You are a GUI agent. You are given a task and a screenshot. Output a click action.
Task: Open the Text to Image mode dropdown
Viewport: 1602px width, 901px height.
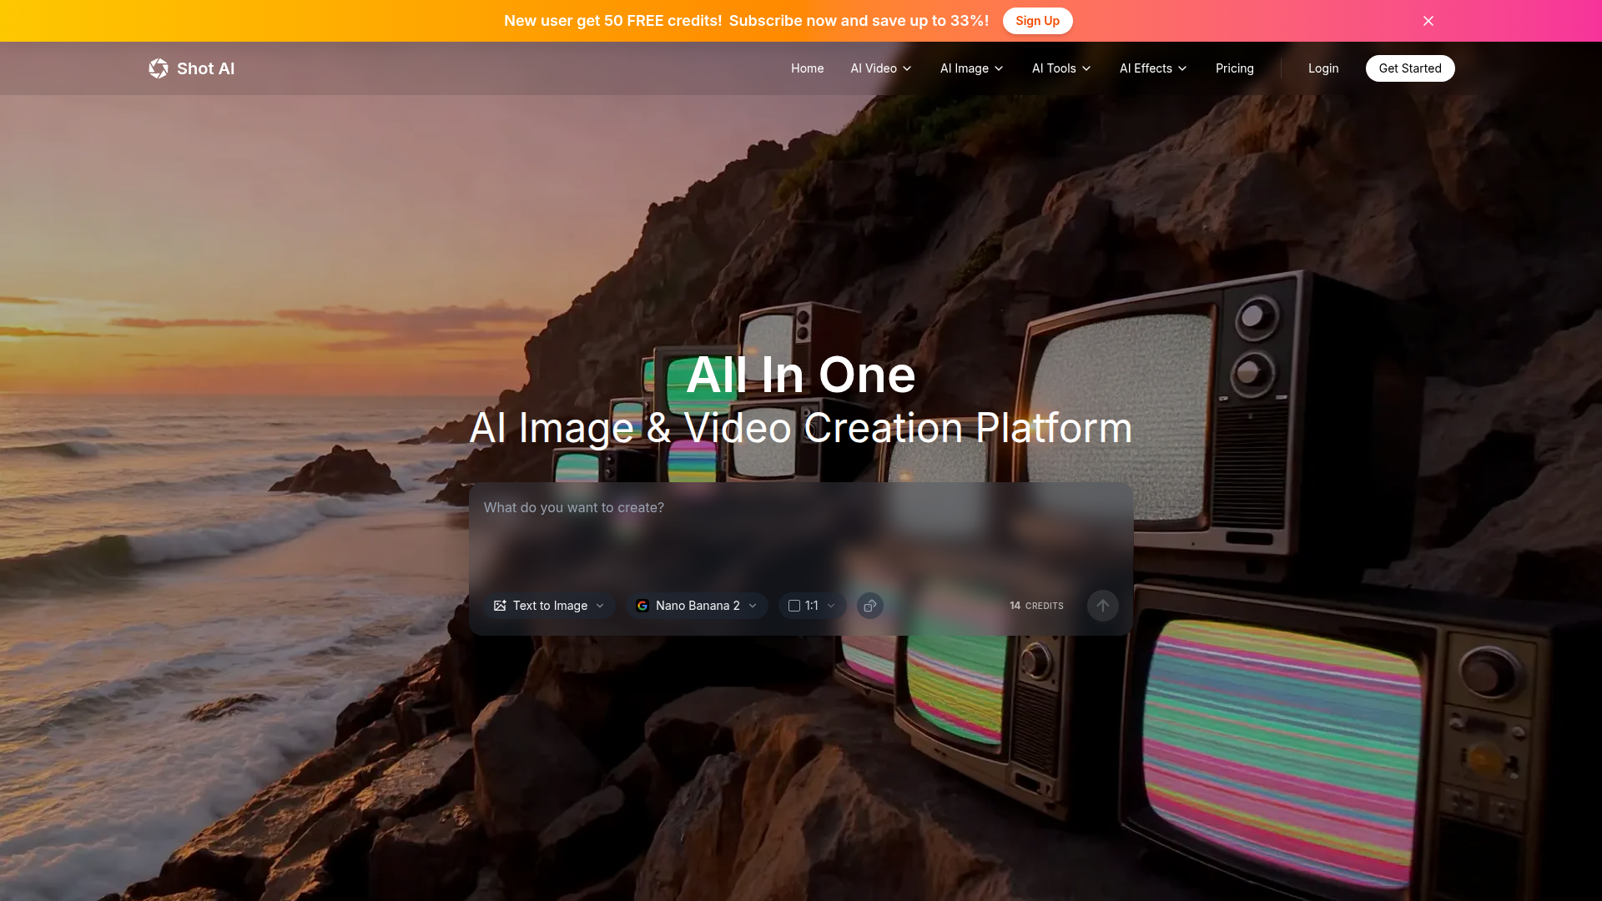[550, 606]
